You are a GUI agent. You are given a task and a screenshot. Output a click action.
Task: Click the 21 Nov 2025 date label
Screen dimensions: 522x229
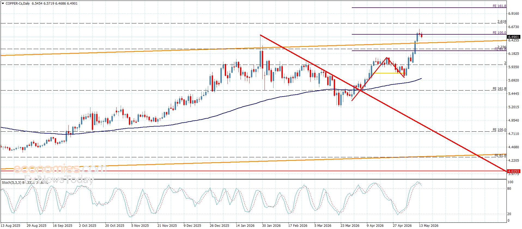[167, 226]
